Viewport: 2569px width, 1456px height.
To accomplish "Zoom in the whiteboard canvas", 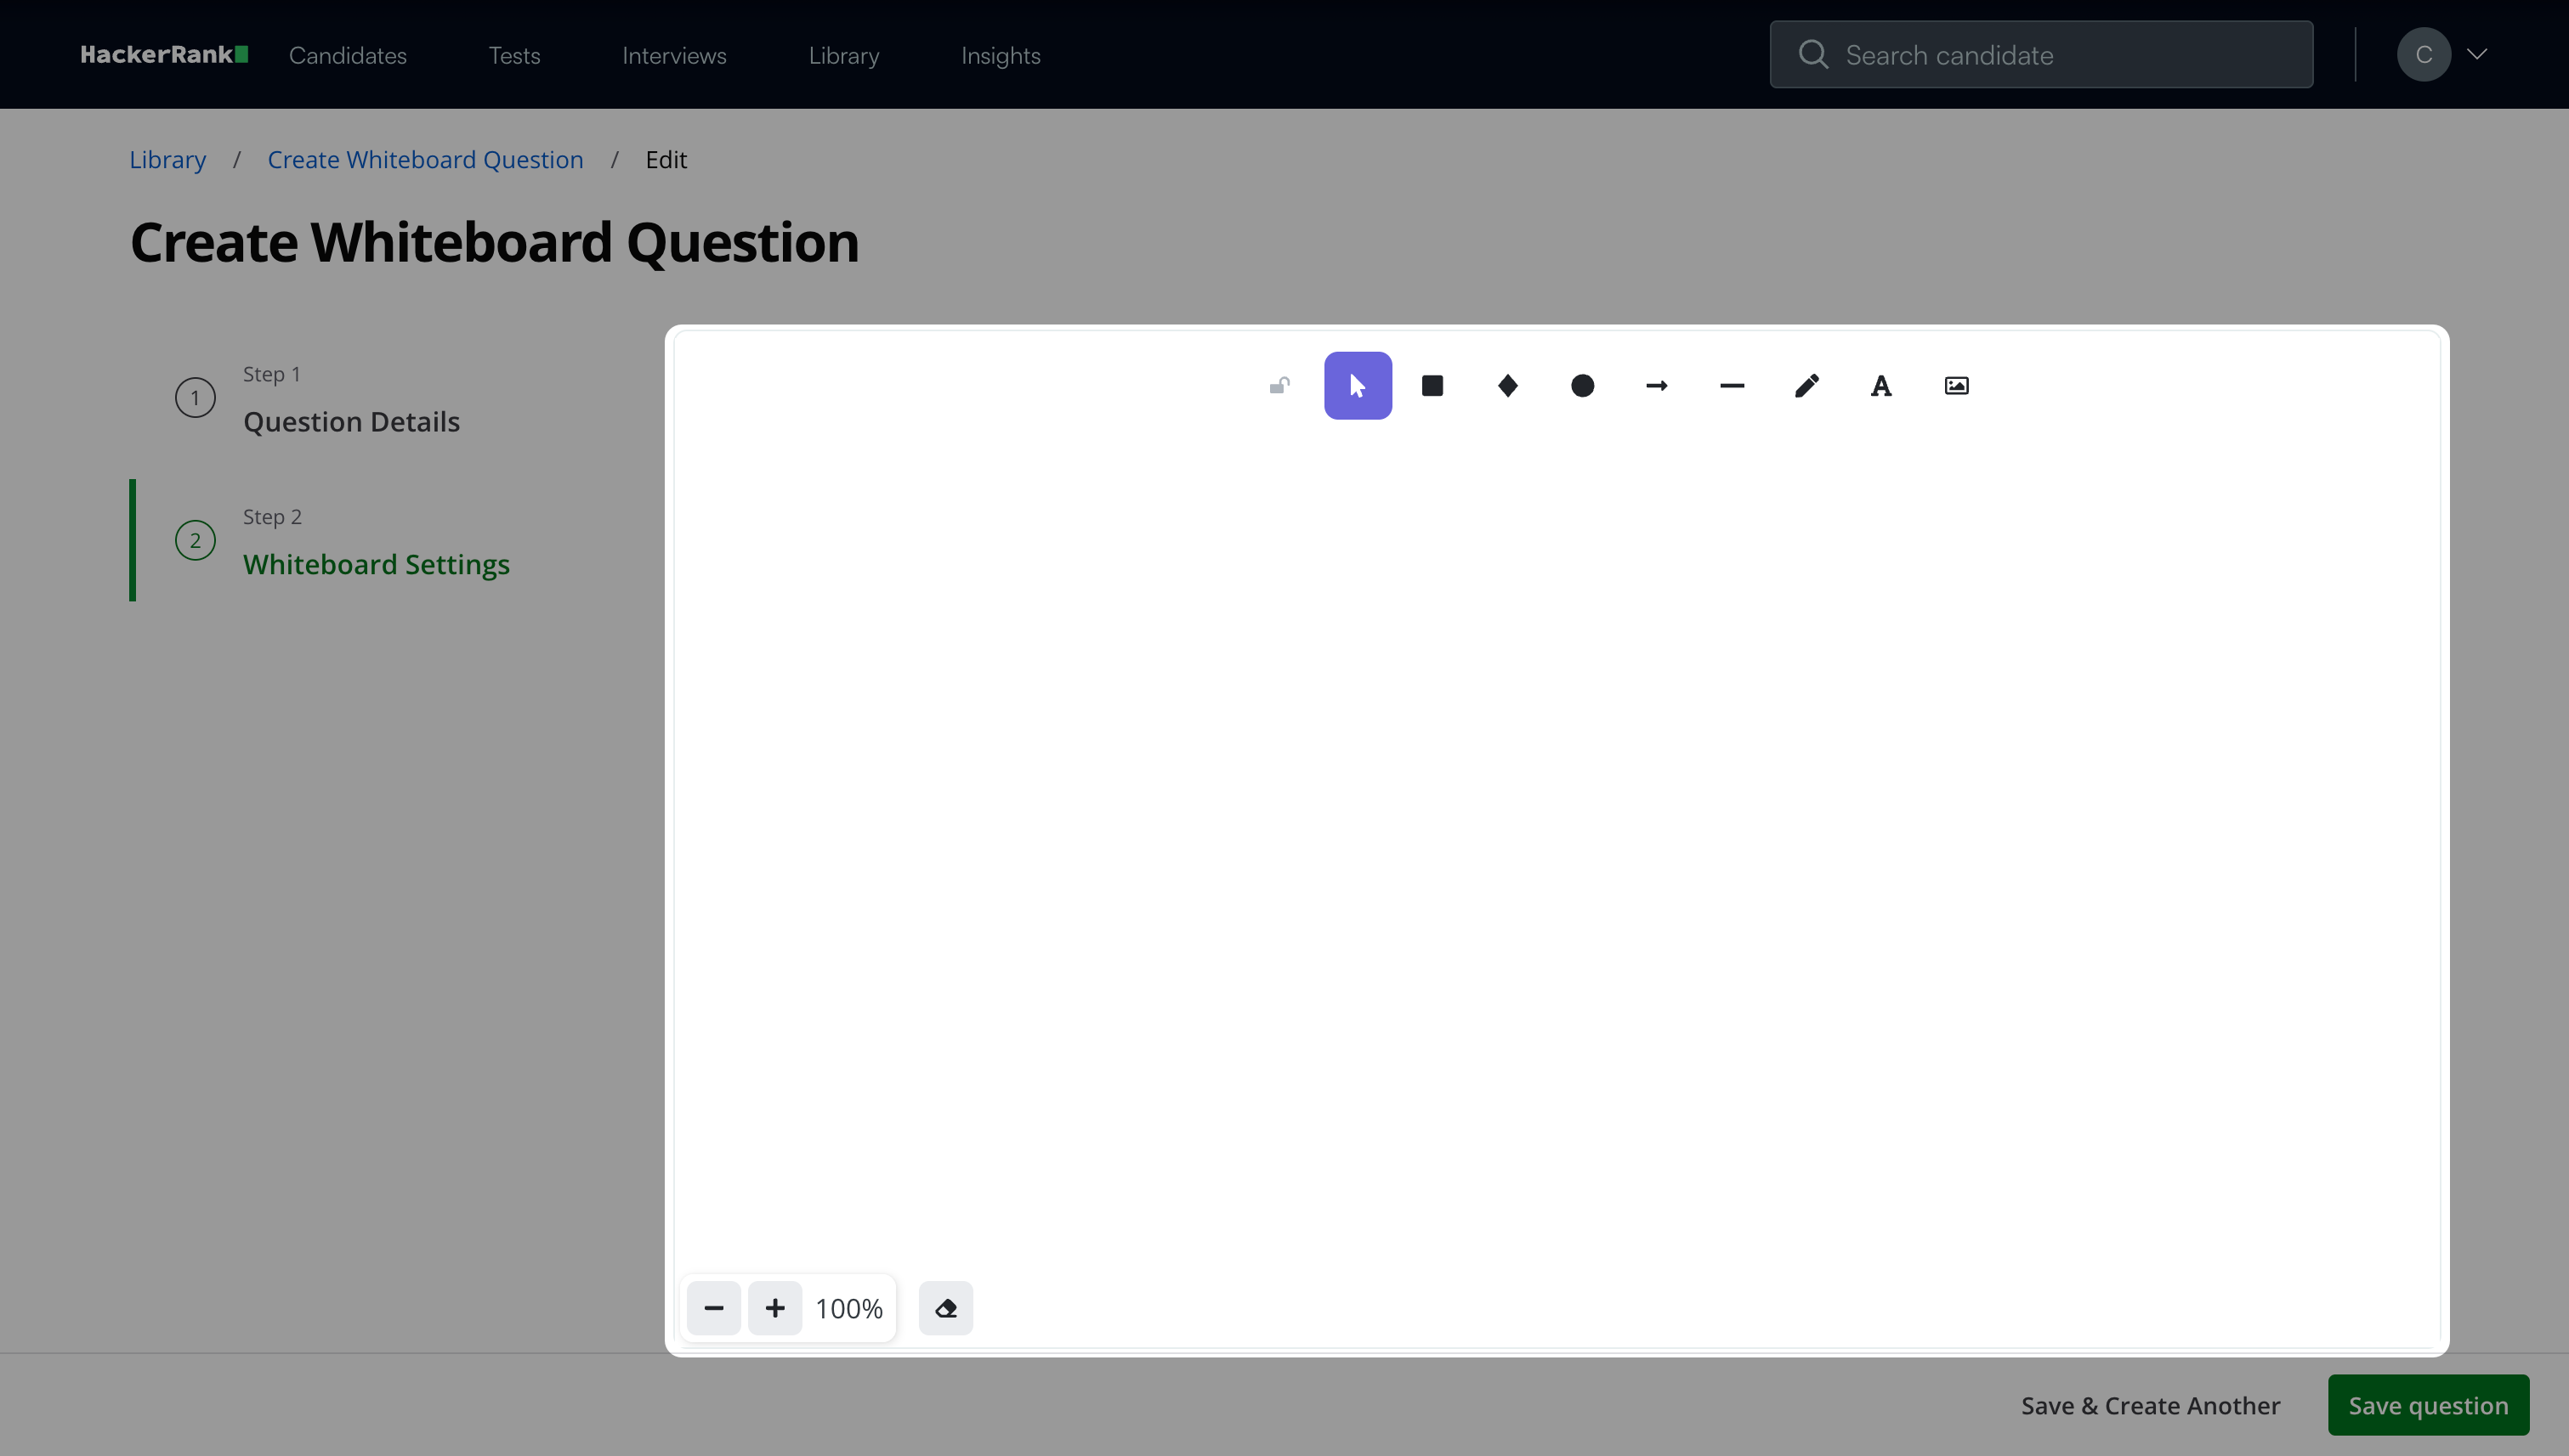I will (774, 1308).
